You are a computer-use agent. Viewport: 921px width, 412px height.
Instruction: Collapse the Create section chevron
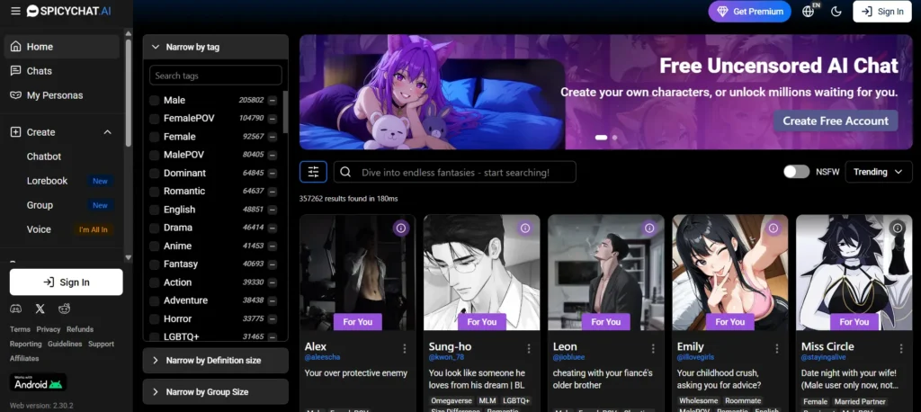pos(108,132)
